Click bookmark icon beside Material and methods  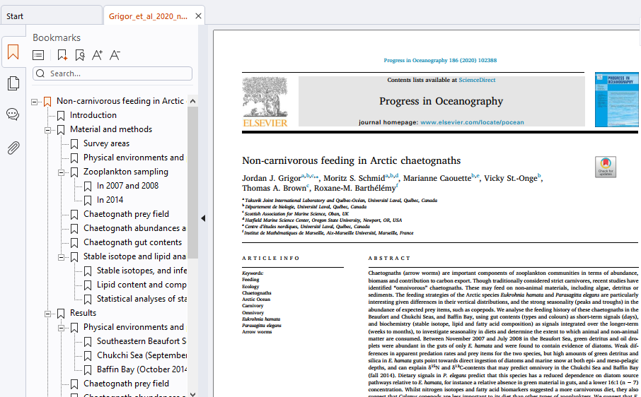click(61, 130)
